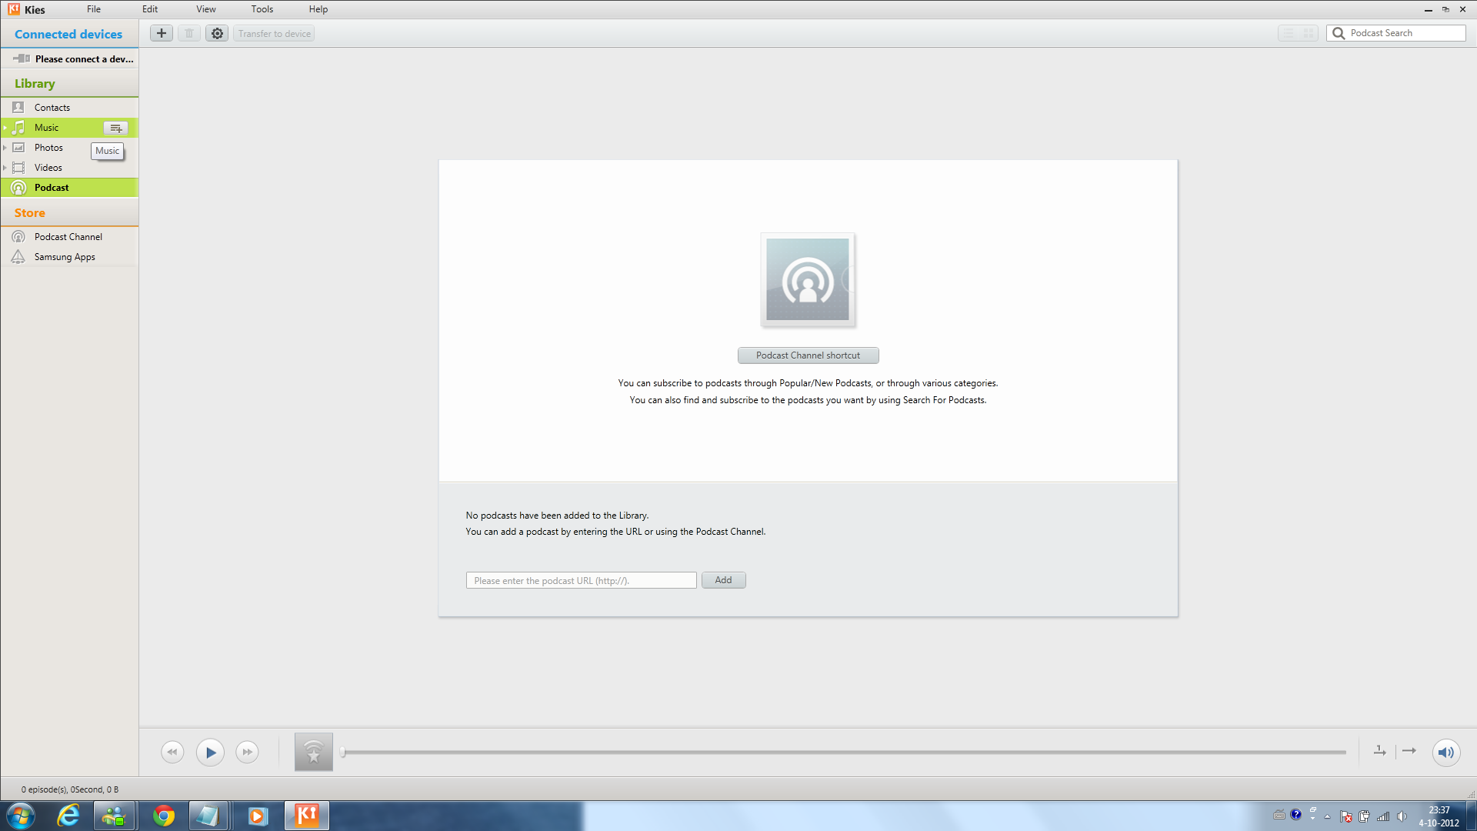The height and width of the screenshot is (831, 1477).
Task: Click the rewind/previous track button
Action: tap(172, 752)
